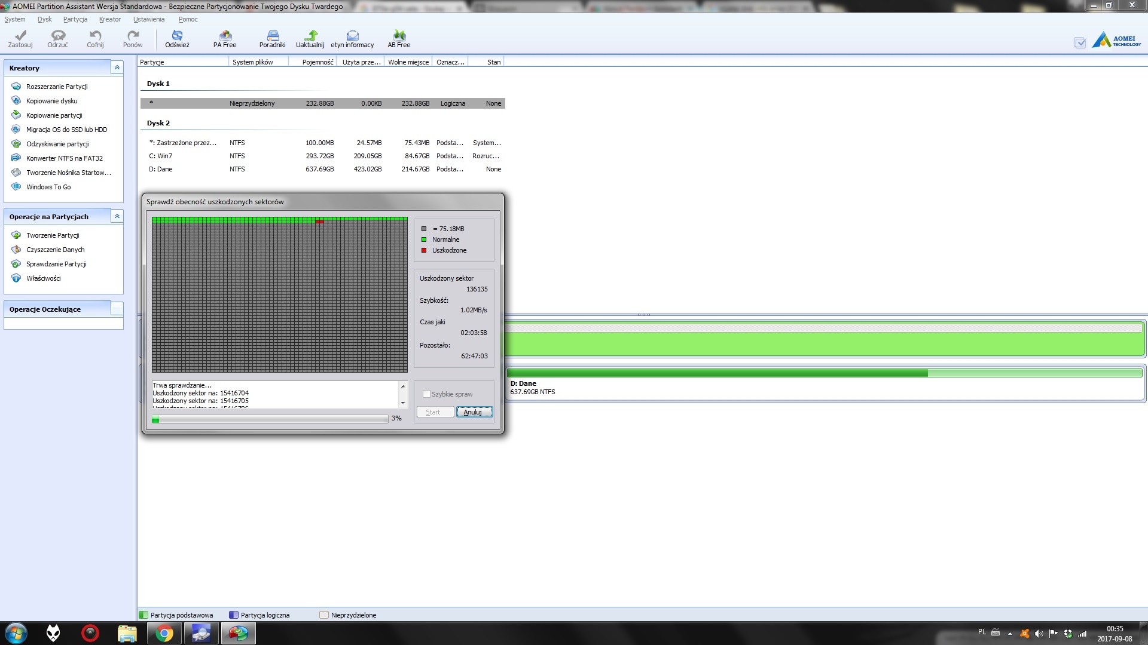Open the System menu
This screenshot has width=1148, height=645.
click(15, 19)
